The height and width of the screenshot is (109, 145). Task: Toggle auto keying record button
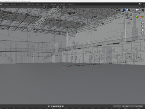(49, 106)
